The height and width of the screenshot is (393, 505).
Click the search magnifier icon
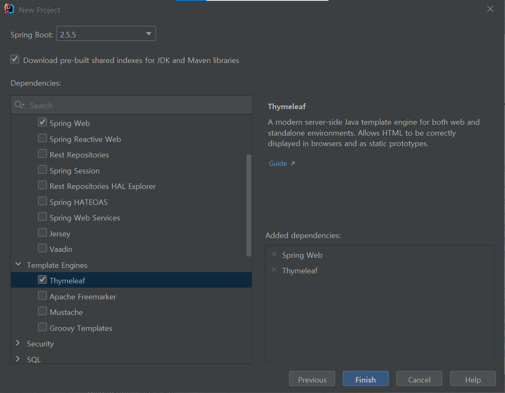(x=19, y=105)
